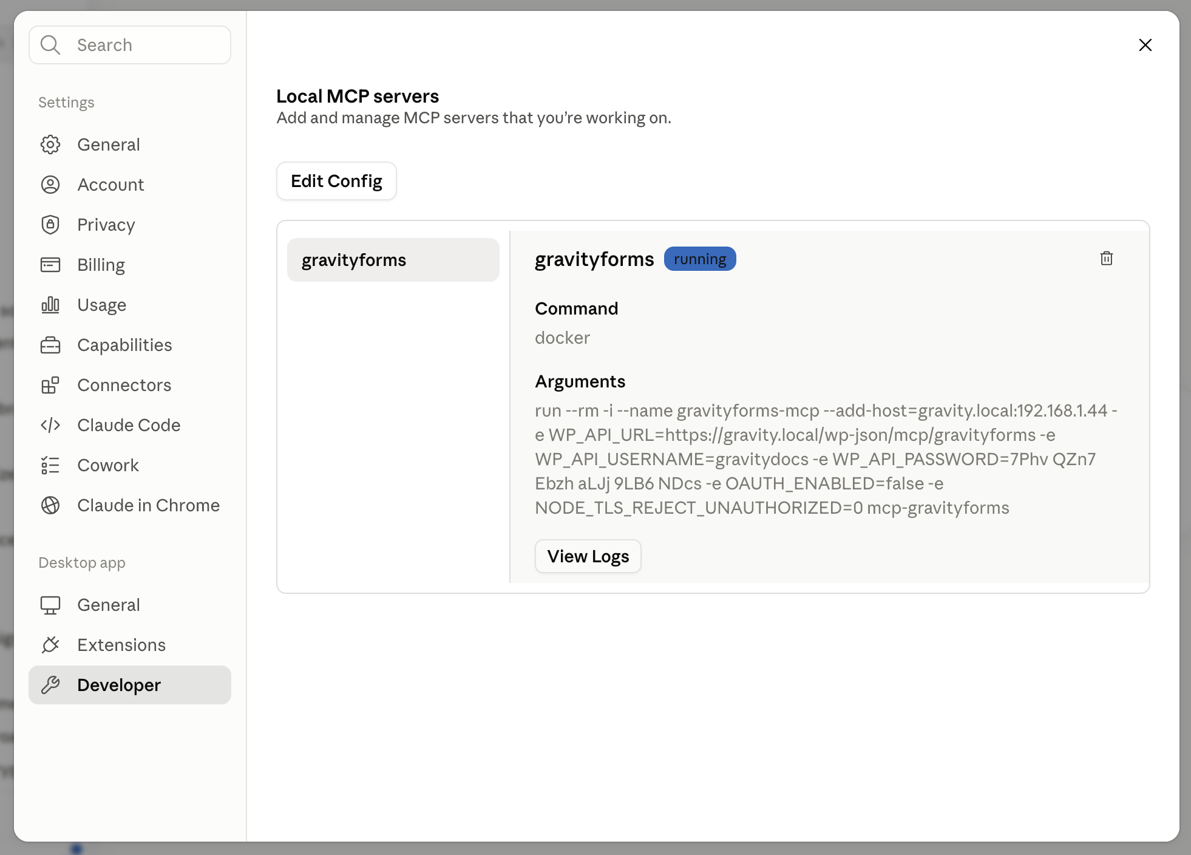This screenshot has height=855, width=1191.
Task: Click the gravityforms server detail title
Action: click(594, 259)
